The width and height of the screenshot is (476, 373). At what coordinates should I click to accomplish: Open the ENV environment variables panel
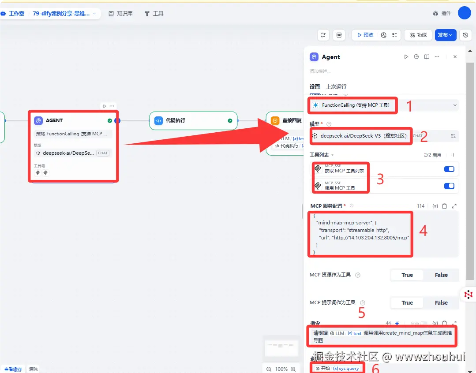pyautogui.click(x=339, y=35)
